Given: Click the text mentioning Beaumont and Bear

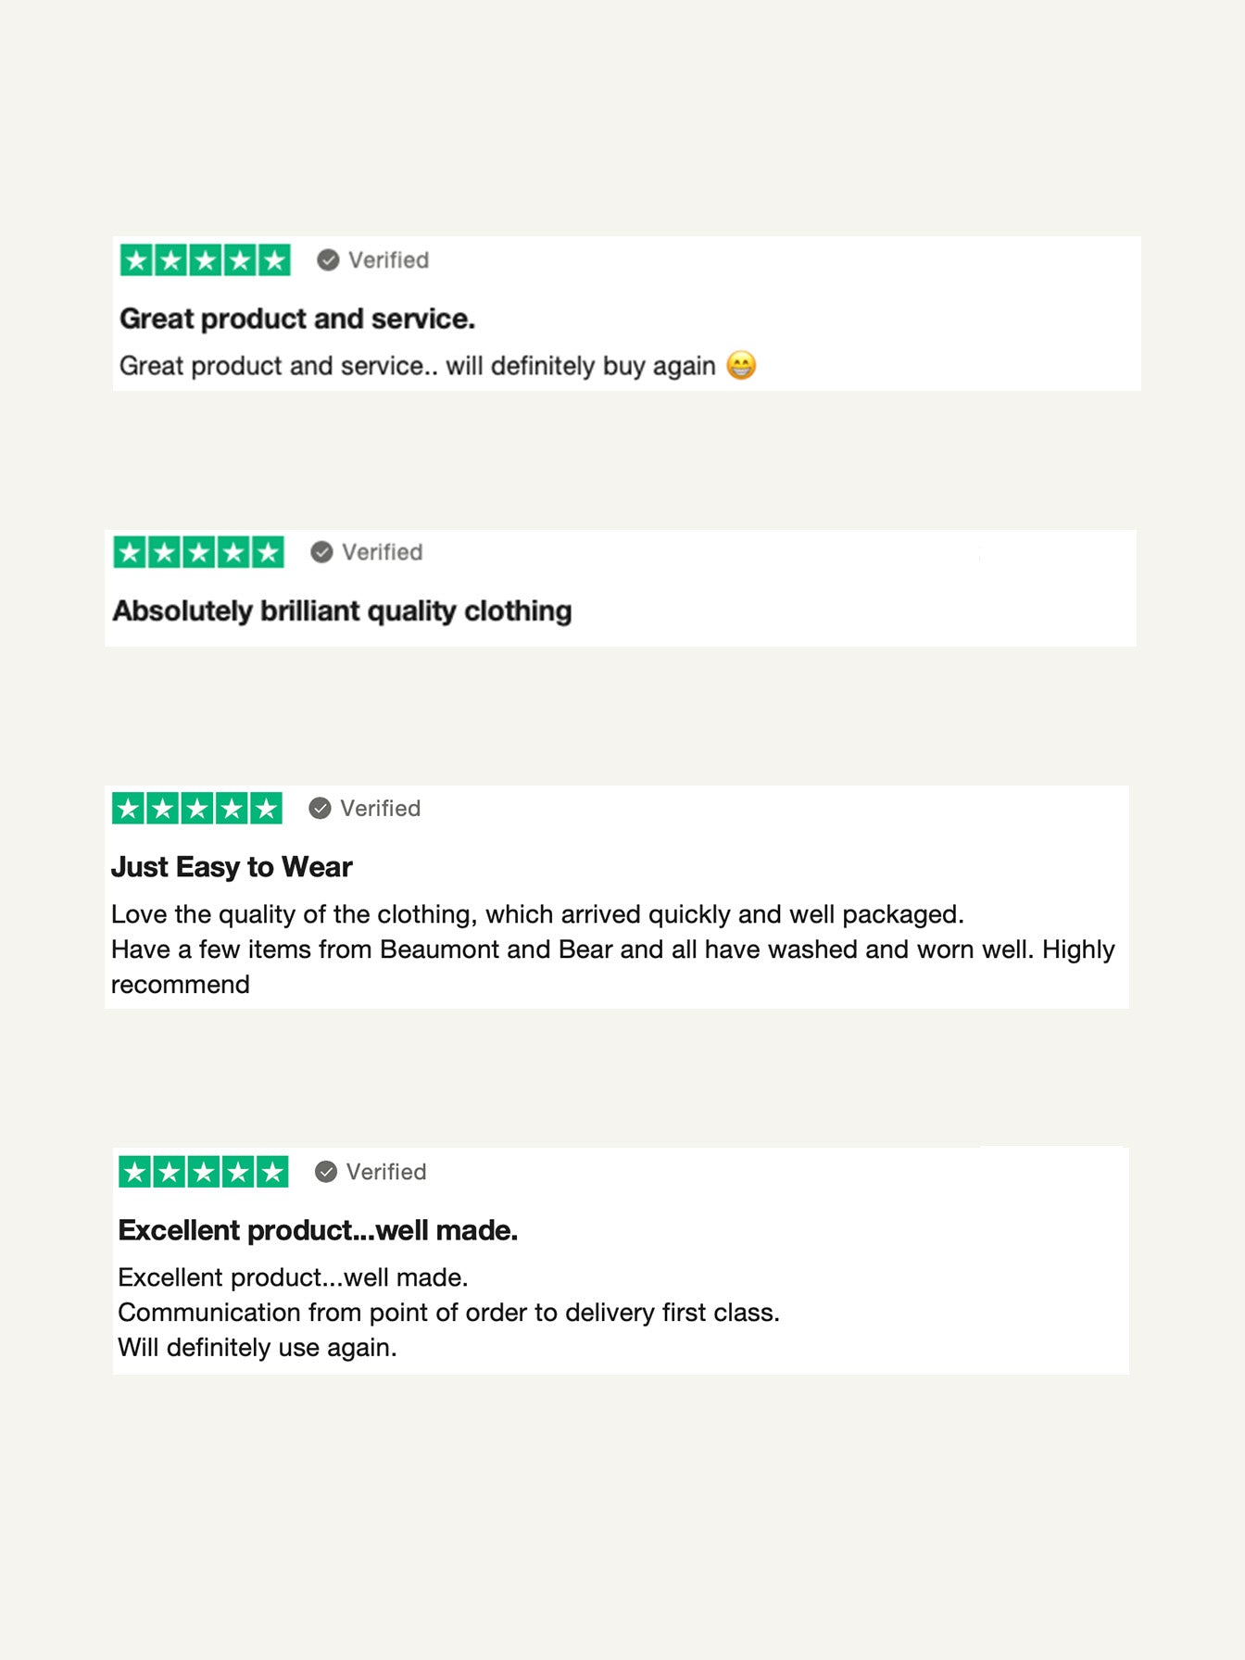Looking at the screenshot, I should 612,949.
